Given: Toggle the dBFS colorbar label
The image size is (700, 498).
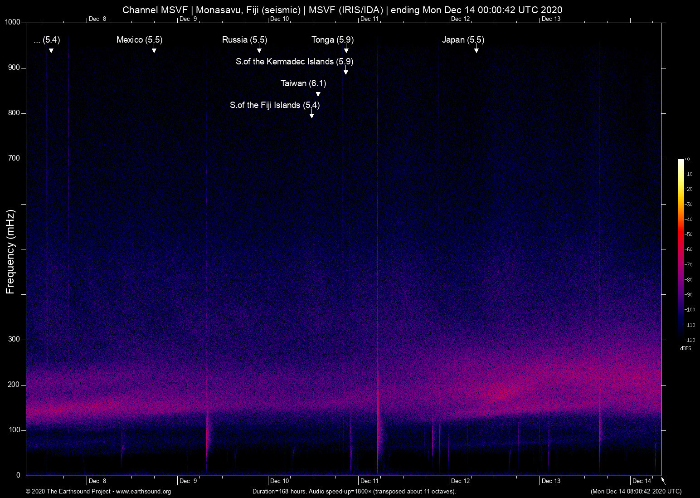Looking at the screenshot, I should (685, 348).
